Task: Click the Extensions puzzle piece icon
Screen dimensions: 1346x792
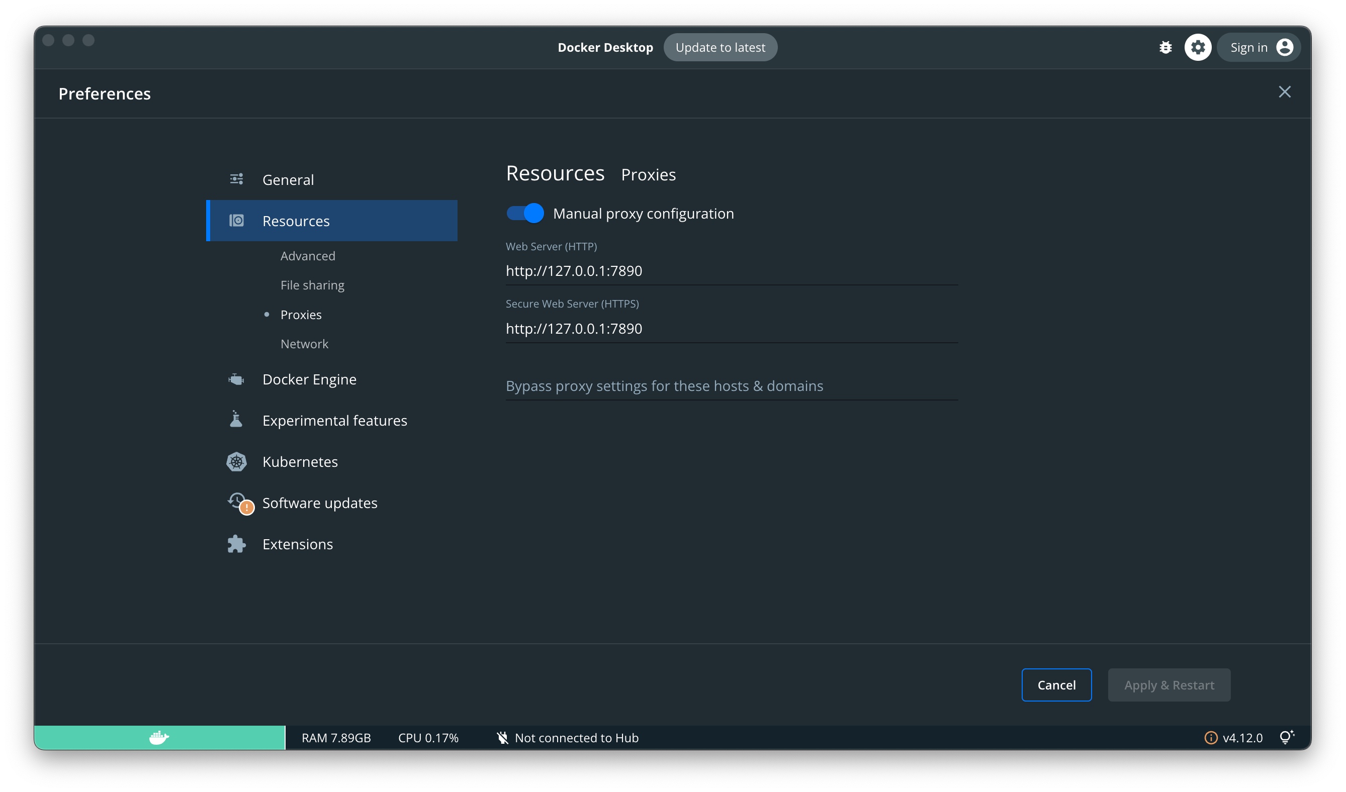Action: (x=237, y=543)
